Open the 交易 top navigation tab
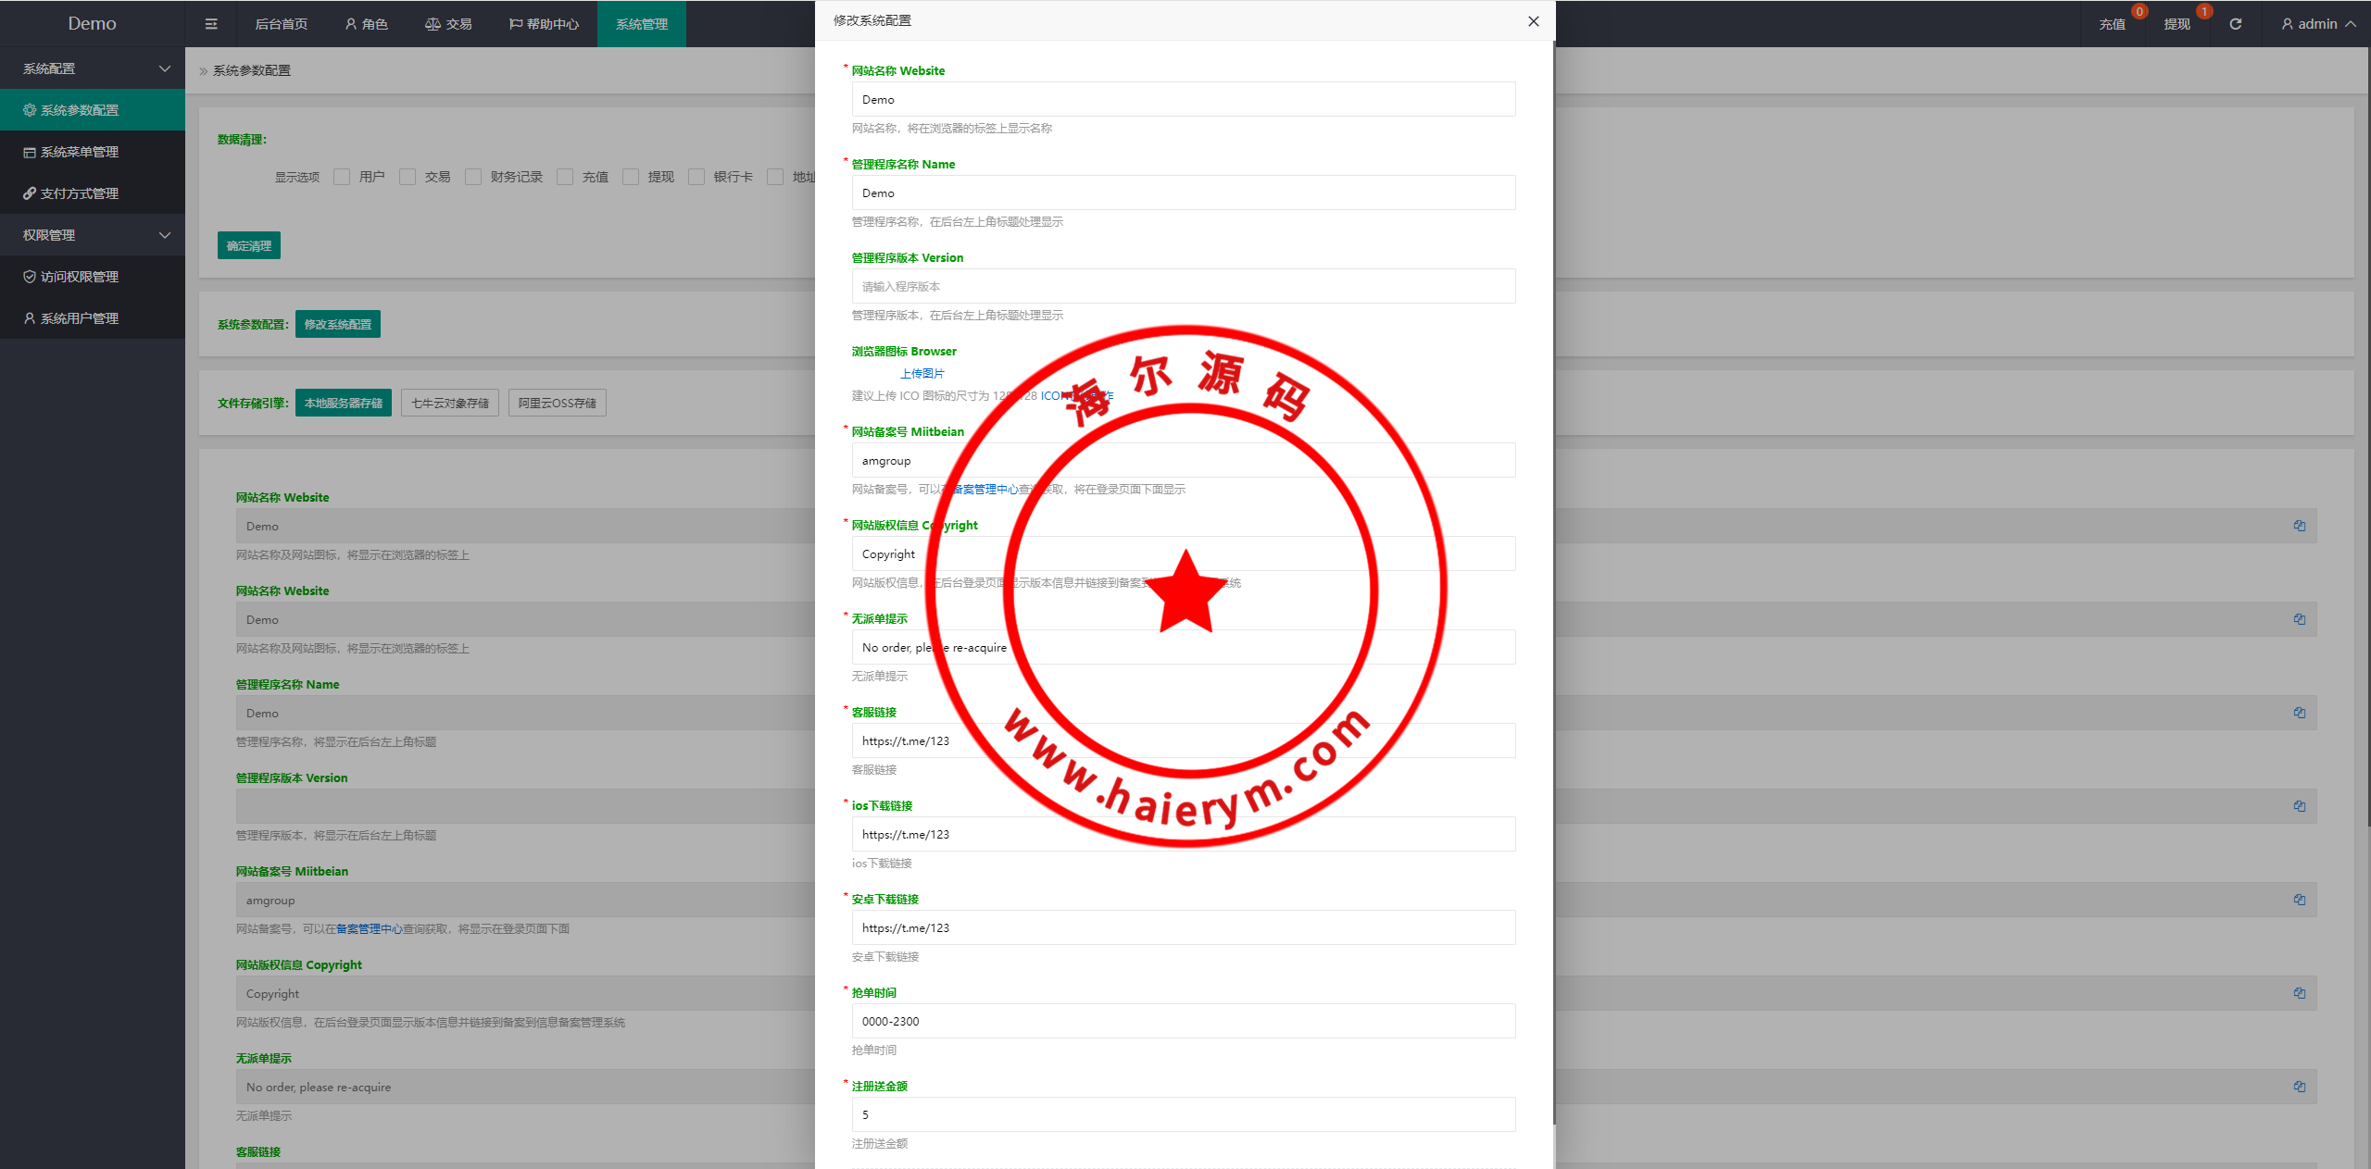 pyautogui.click(x=448, y=24)
